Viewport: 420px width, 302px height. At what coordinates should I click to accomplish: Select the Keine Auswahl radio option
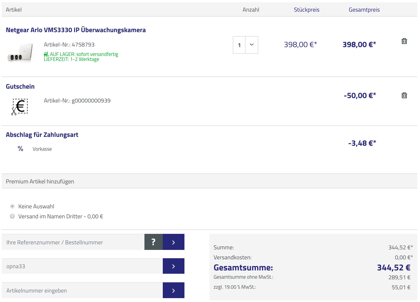tap(12, 206)
